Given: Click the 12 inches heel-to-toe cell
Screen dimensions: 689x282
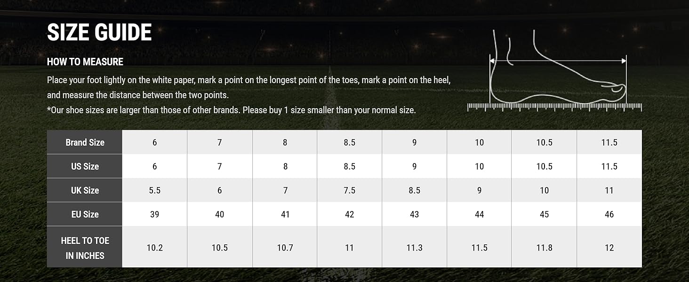Looking at the screenshot, I should pos(609,248).
